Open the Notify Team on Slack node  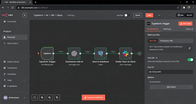pos(125,54)
